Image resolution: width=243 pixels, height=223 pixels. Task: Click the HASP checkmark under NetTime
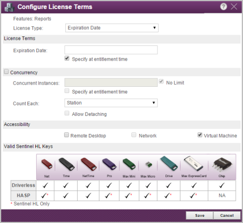pyautogui.click(x=88, y=196)
